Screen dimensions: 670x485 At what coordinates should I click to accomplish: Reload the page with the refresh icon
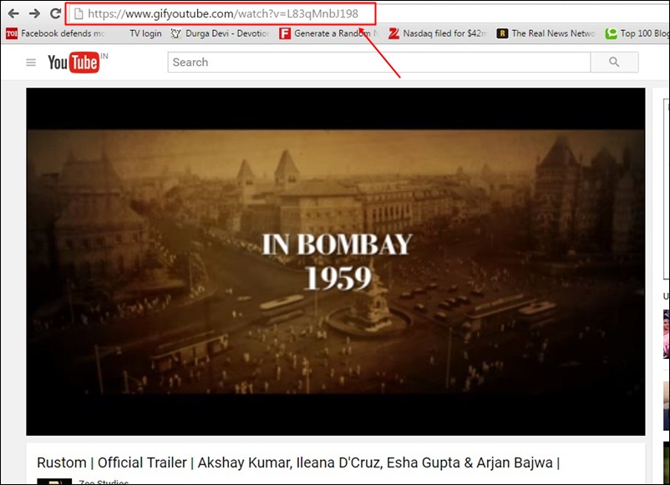coord(55,13)
